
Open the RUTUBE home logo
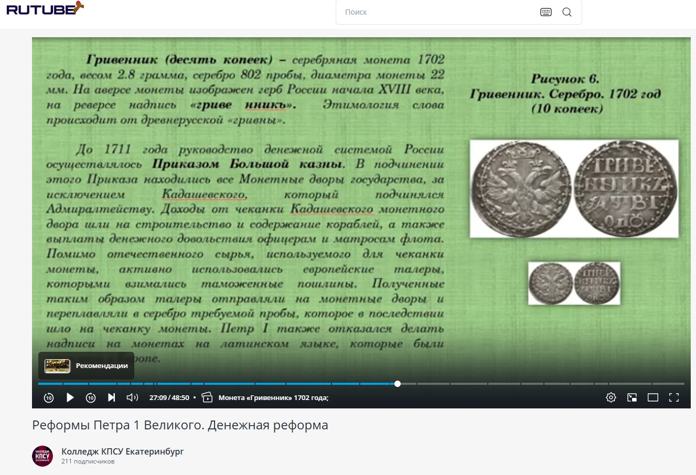[x=45, y=8]
